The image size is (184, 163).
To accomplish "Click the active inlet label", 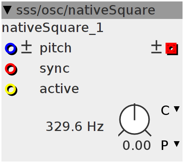I will click(60, 89).
